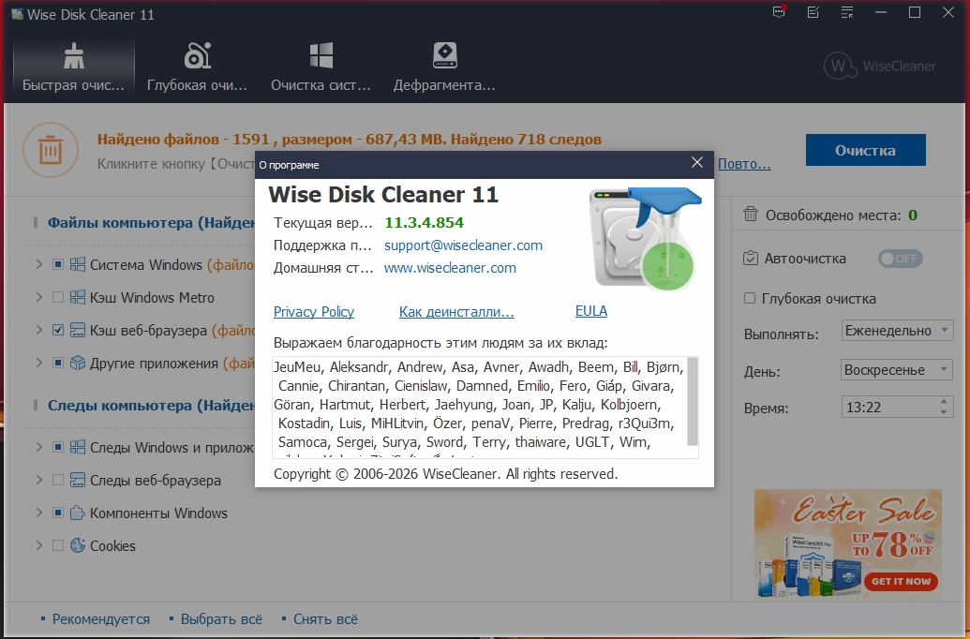Open the Быстрая очистка tab
Viewport: 970px width, 639px height.
tap(74, 67)
